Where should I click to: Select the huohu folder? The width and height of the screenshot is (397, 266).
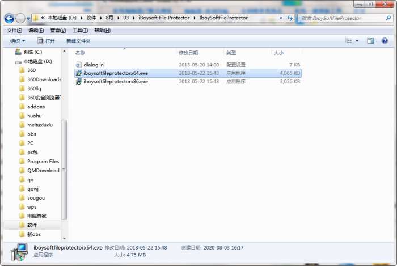(x=31, y=116)
